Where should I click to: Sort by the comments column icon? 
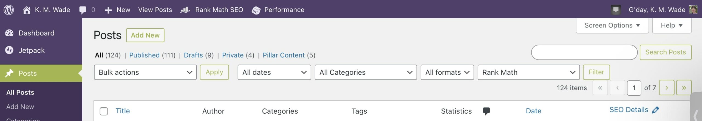coord(486,111)
